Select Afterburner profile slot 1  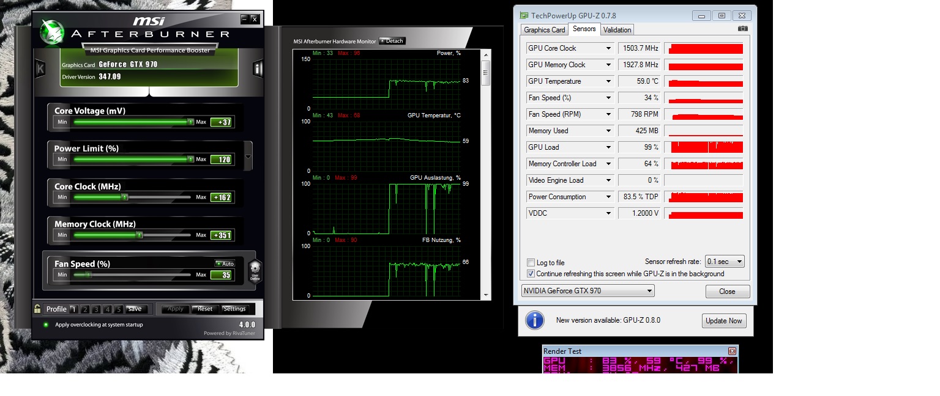click(x=73, y=309)
